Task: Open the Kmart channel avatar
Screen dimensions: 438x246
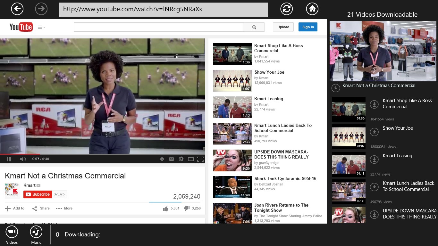Action: [x=13, y=191]
